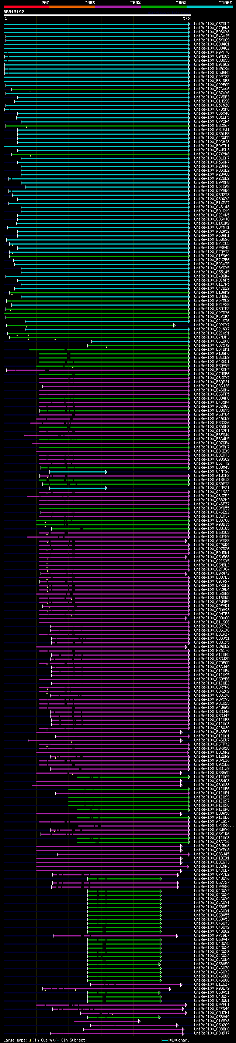The height and width of the screenshot is (1043, 236).
Task: Select label UniRef100_P26170
Action: tap(211, 651)
